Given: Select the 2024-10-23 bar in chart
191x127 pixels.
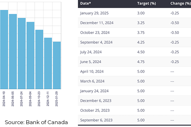Looking at the screenshot, I should 39,59.
